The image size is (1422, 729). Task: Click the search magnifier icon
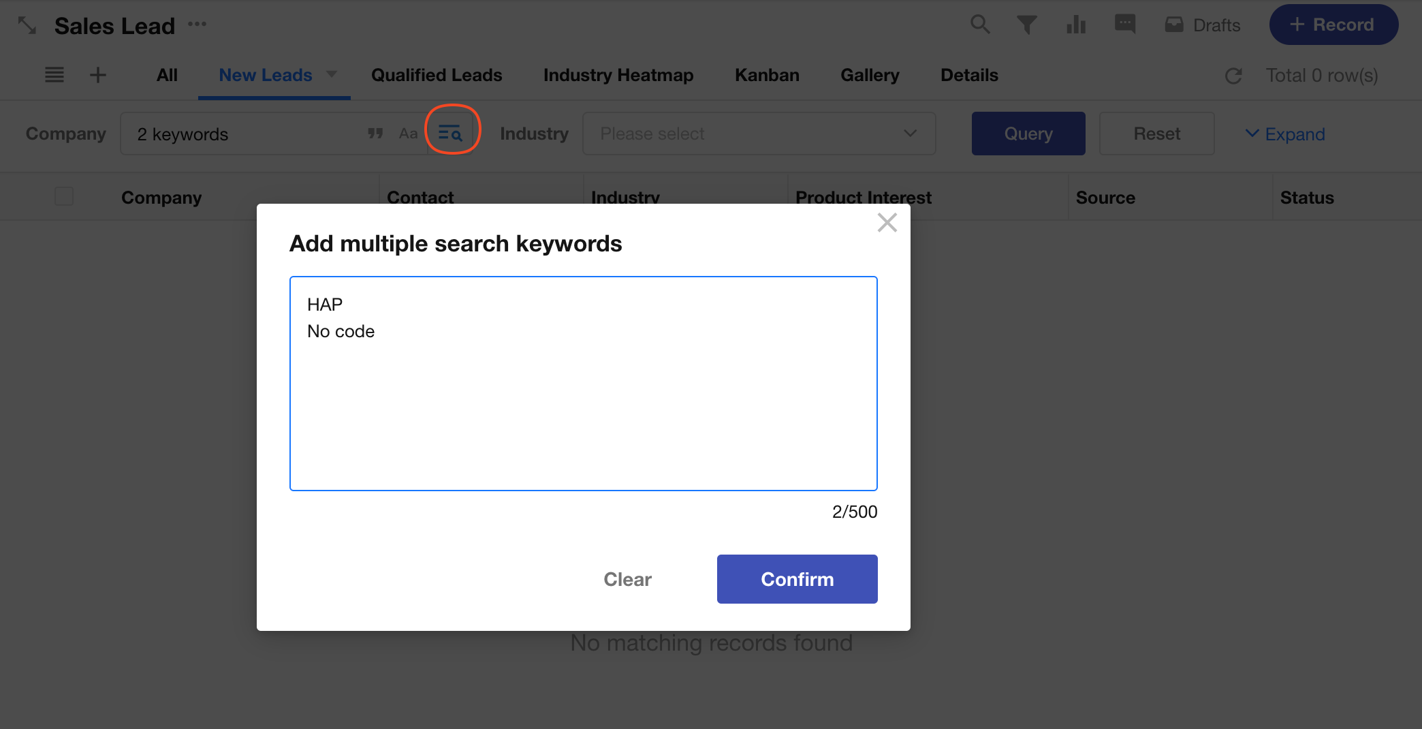(x=980, y=25)
